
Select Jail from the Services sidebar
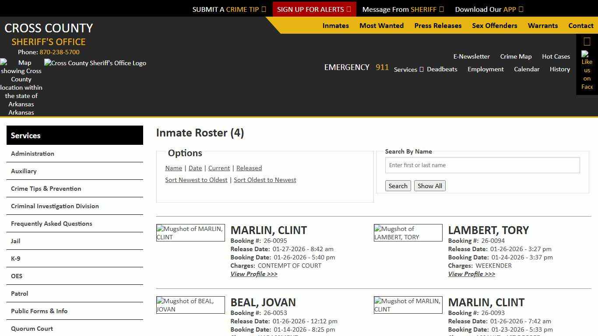[15, 241]
